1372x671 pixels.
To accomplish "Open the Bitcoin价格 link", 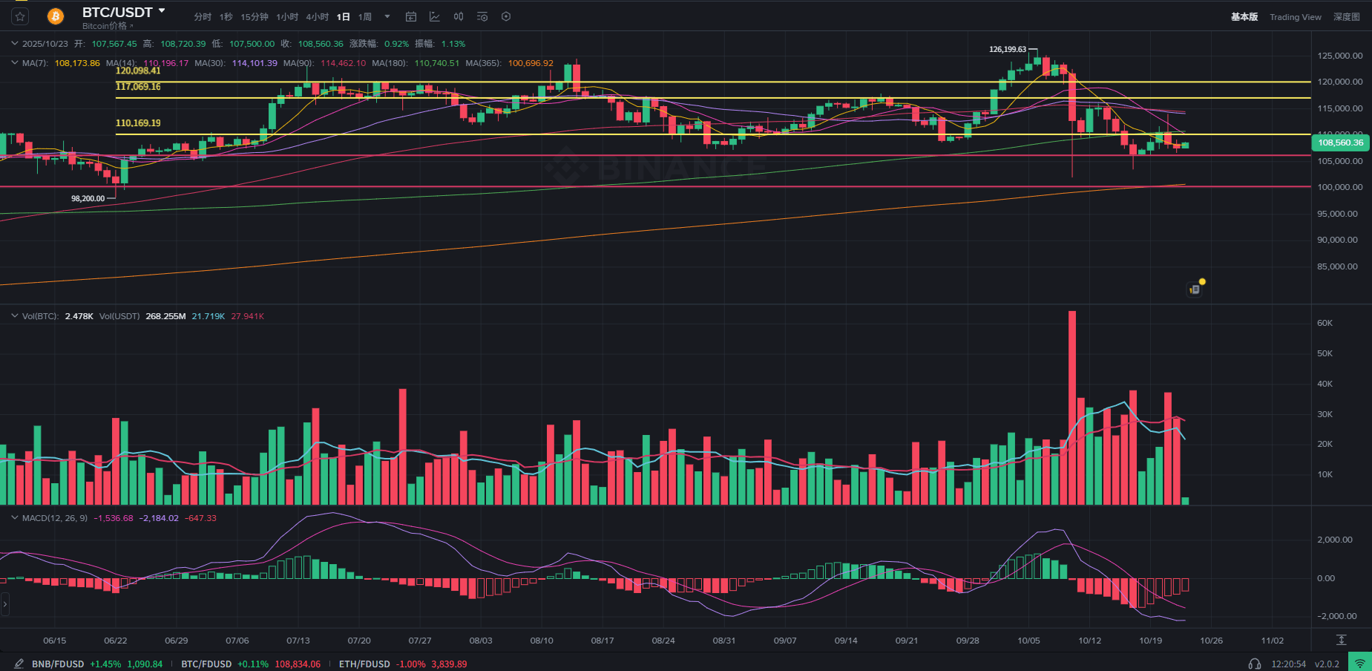I will [108, 26].
